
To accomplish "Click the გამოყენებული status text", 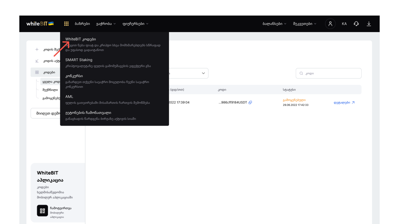I will (294, 100).
